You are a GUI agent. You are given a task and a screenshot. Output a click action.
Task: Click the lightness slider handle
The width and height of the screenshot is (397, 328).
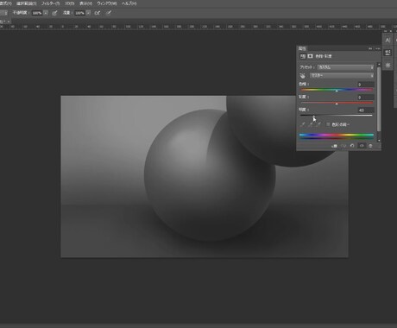(313, 117)
